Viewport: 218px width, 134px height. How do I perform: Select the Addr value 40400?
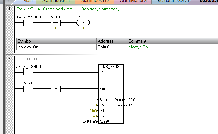pos(92,111)
